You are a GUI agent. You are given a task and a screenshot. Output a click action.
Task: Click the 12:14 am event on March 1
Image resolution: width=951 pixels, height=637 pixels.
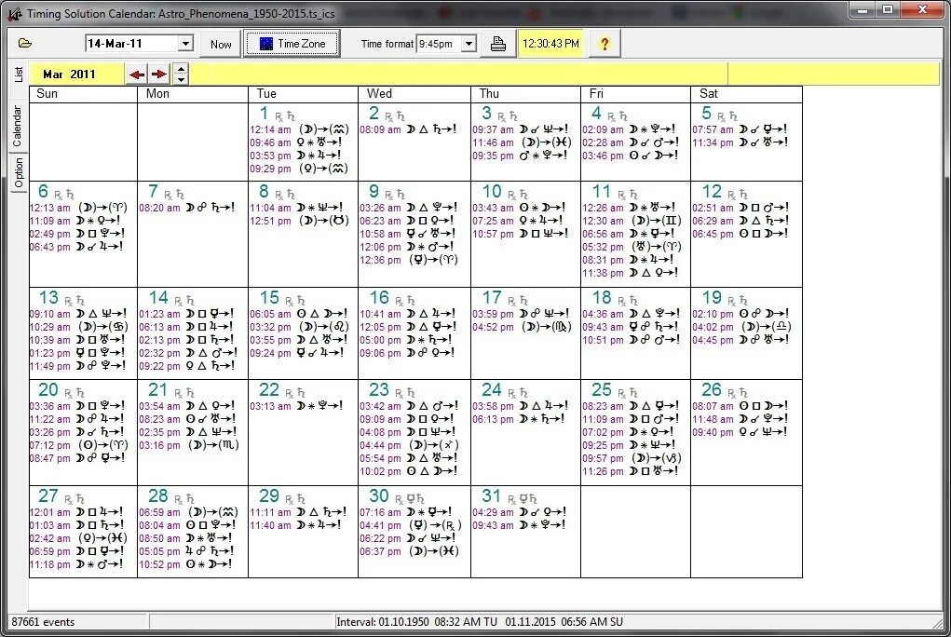(300, 129)
